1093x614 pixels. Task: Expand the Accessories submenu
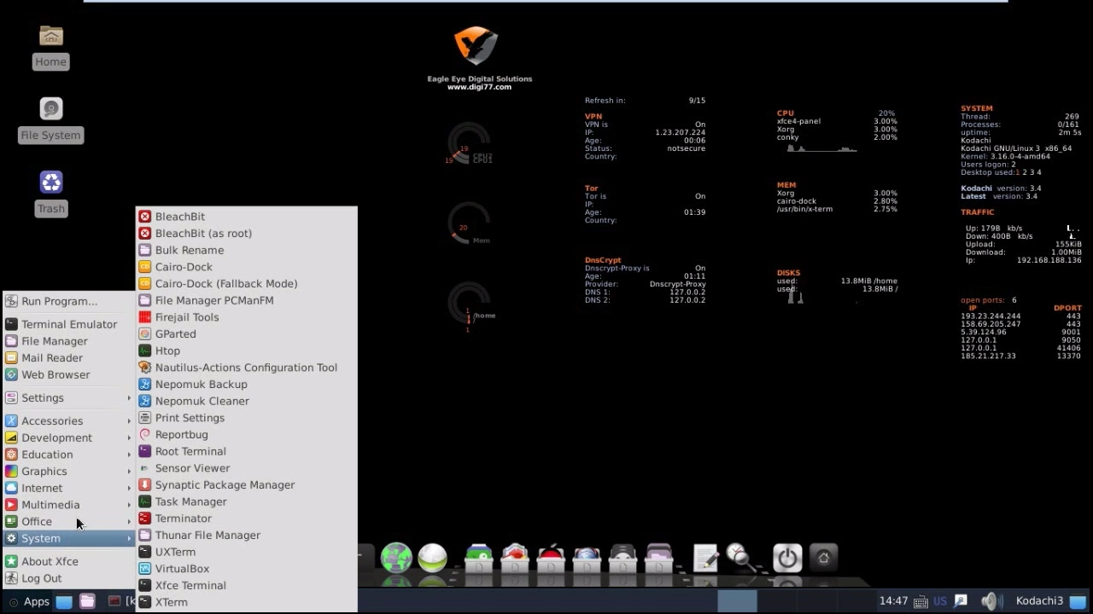tap(69, 420)
